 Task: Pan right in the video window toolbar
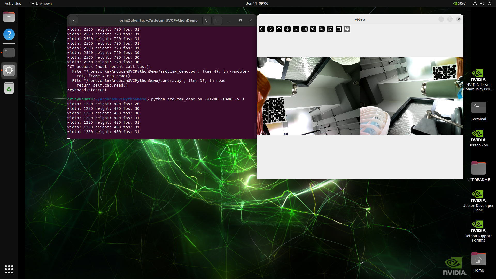coord(270,29)
